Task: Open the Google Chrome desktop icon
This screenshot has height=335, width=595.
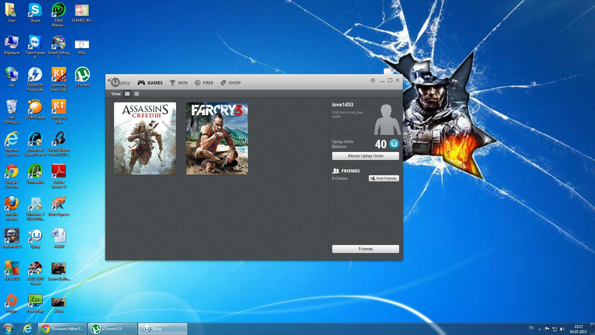Action: pos(11,176)
